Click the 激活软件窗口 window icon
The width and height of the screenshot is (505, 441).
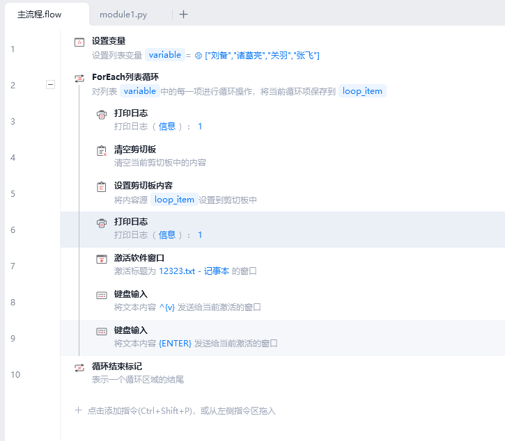(x=102, y=259)
